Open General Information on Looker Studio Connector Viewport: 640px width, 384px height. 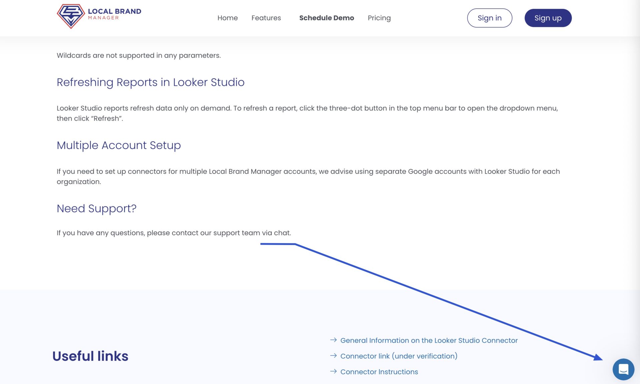429,340
